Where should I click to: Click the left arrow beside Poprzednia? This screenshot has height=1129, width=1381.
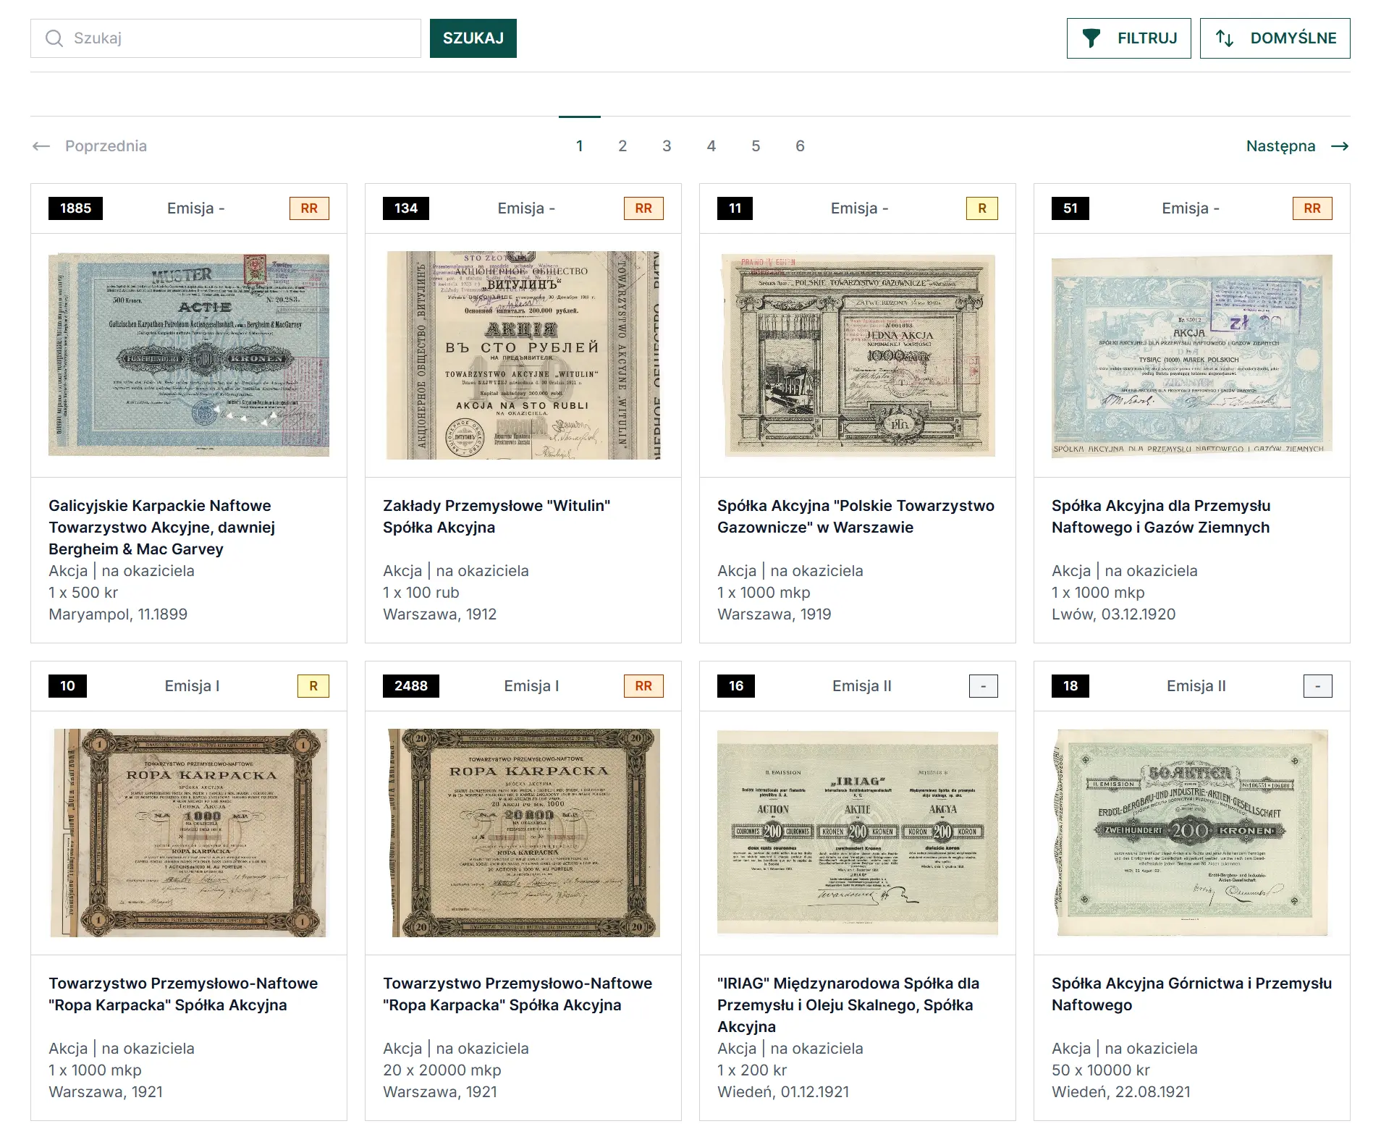41,146
